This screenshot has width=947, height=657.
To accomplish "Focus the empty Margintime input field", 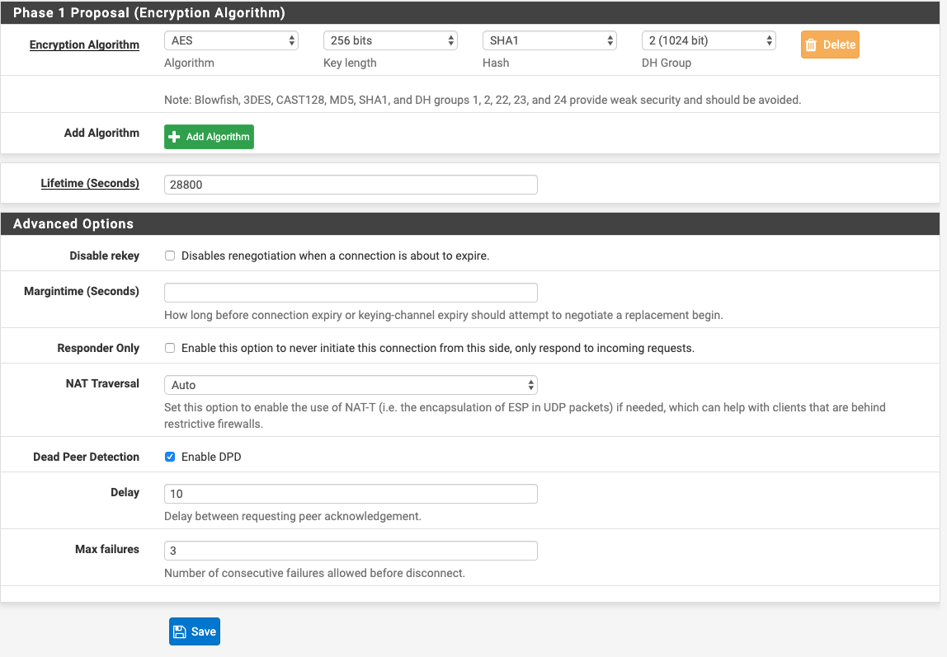I will 351,293.
